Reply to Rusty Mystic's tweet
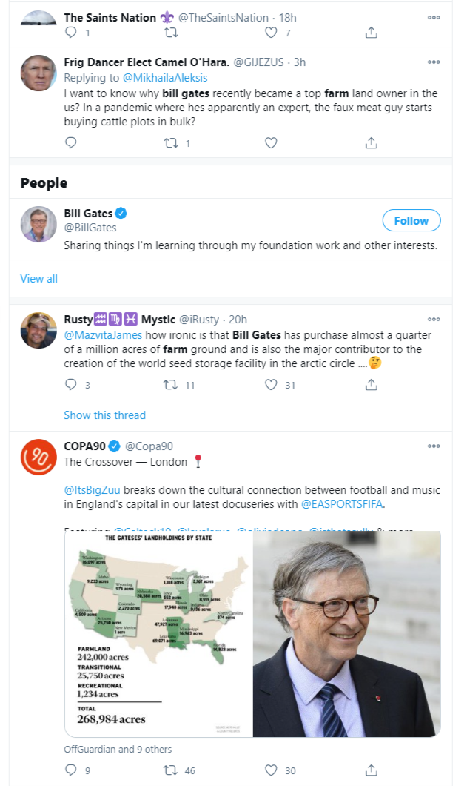 click(x=71, y=385)
